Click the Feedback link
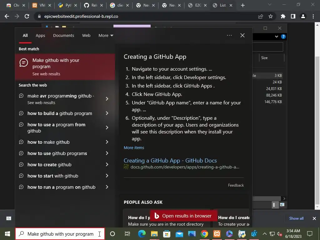Image resolution: width=320 pixels, height=240 pixels. 236,185
